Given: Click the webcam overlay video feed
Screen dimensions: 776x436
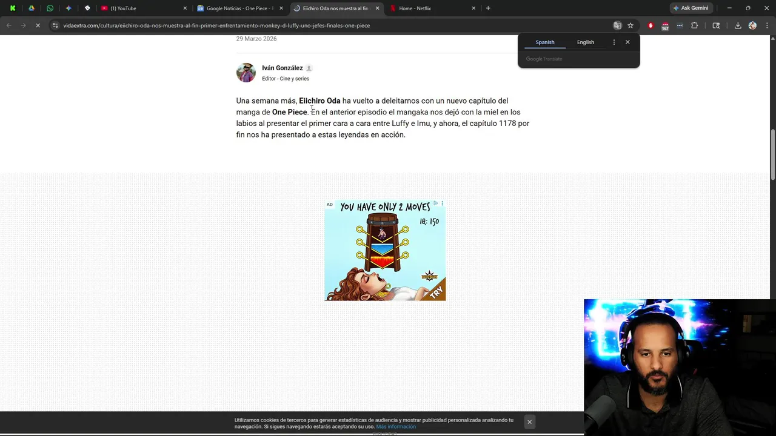Looking at the screenshot, I should click(680, 368).
